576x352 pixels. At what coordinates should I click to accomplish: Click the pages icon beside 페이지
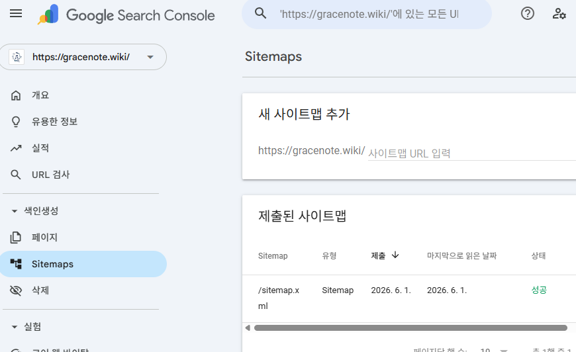tap(16, 238)
